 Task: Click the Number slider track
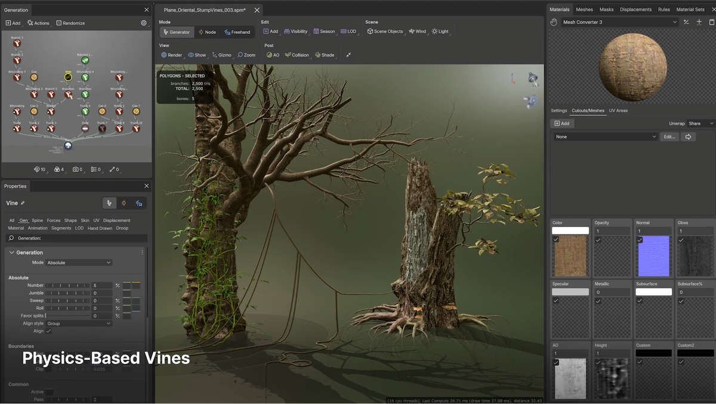(x=67, y=285)
